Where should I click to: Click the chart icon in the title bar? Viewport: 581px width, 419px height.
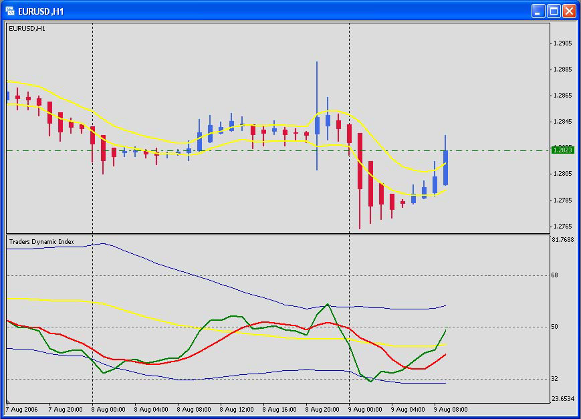[x=10, y=11]
